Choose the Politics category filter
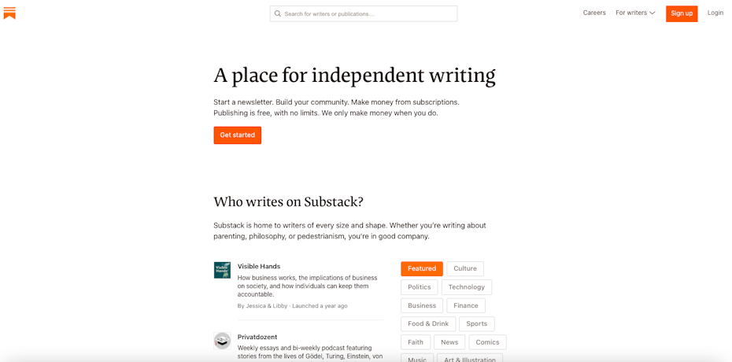Screen dimensions: 732x362 419,287
